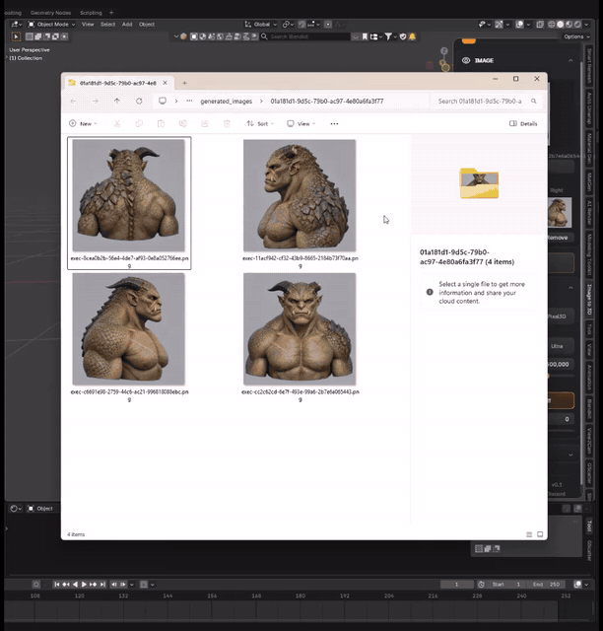The image size is (603, 631).
Task: Select BlenderKit model asset type cube icon
Action: click(x=194, y=36)
